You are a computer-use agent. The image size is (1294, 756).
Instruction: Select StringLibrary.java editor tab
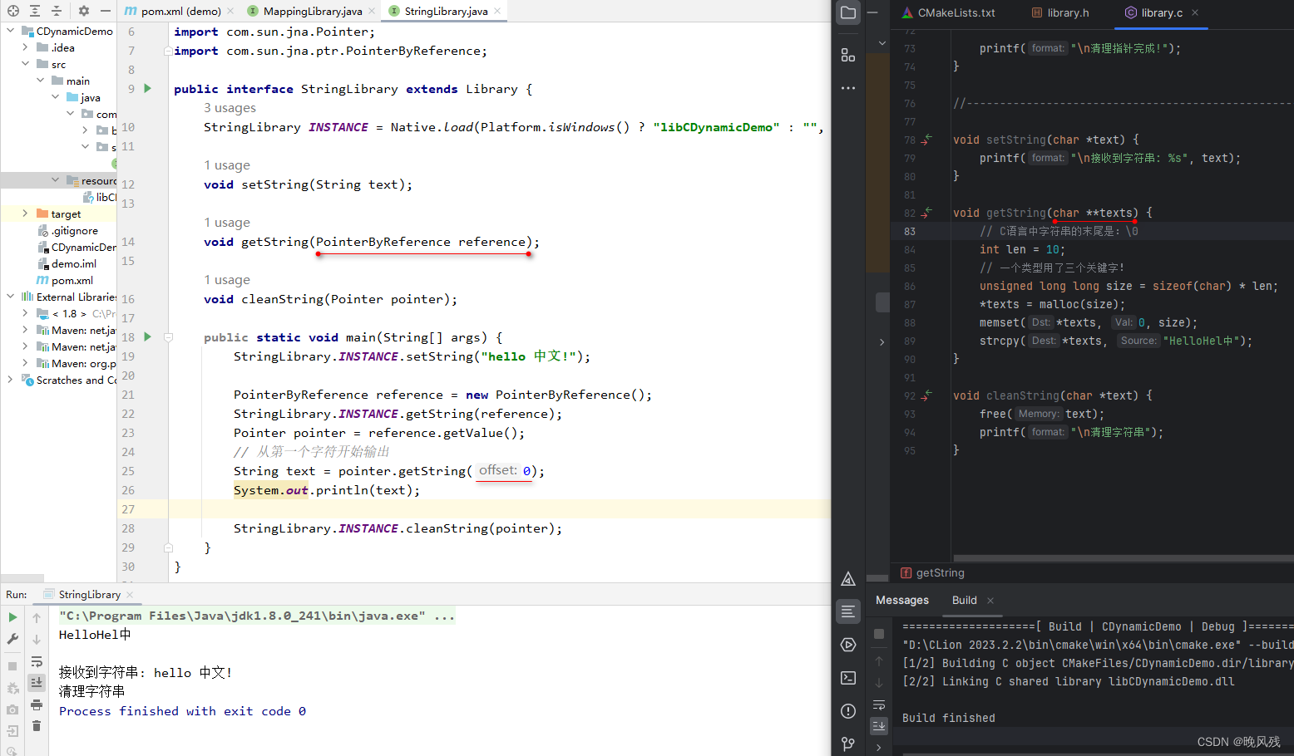[446, 11]
